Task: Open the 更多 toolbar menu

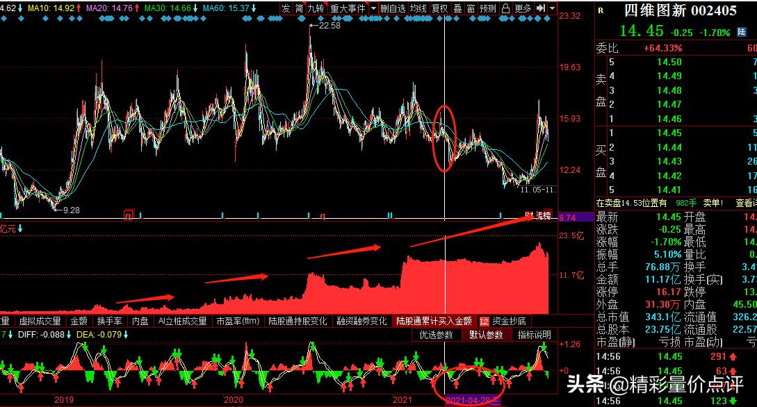Action: (x=523, y=8)
